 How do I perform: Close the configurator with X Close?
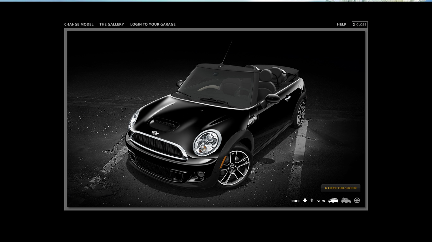pos(360,25)
